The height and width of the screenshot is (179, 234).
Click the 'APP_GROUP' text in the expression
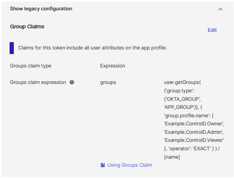(x=179, y=107)
